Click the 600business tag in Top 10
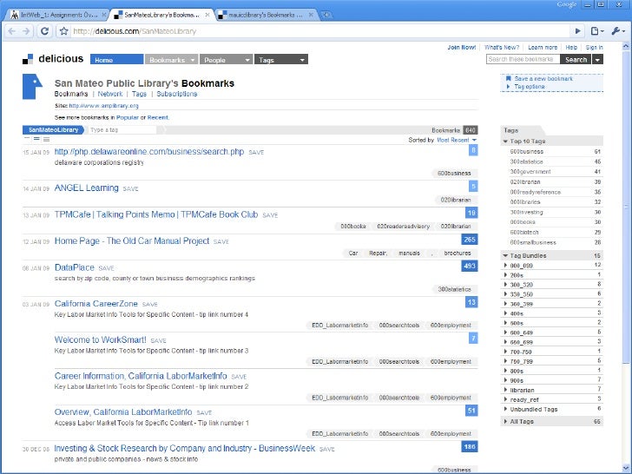This screenshot has height=474, width=632. (x=527, y=151)
